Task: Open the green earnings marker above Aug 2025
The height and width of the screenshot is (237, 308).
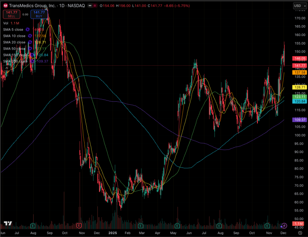Action: [219, 226]
